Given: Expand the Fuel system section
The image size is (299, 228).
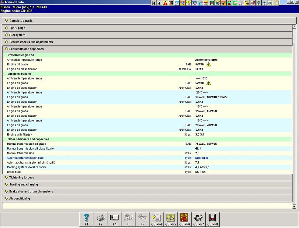Looking at the screenshot, I should [x=147, y=35].
